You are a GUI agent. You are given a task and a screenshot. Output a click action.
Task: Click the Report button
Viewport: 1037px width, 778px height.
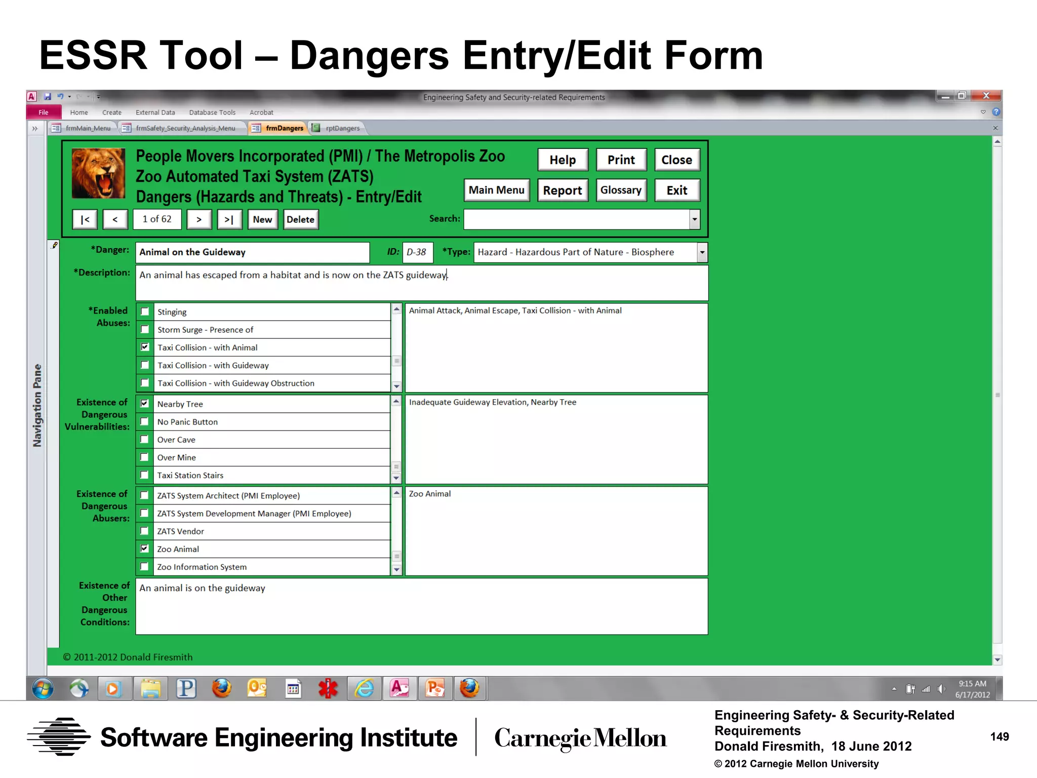click(x=563, y=190)
